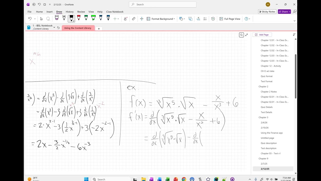
Task: Toggle Draw with Touch mode
Action: click(126, 19)
